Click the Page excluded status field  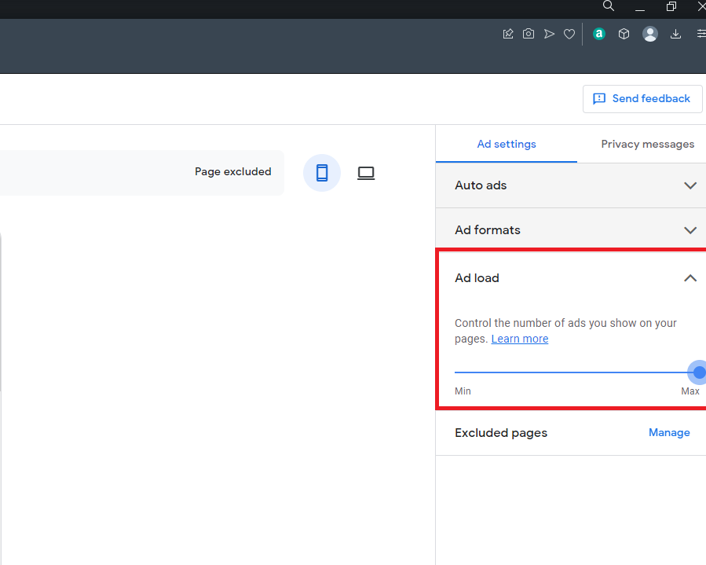[x=142, y=173]
